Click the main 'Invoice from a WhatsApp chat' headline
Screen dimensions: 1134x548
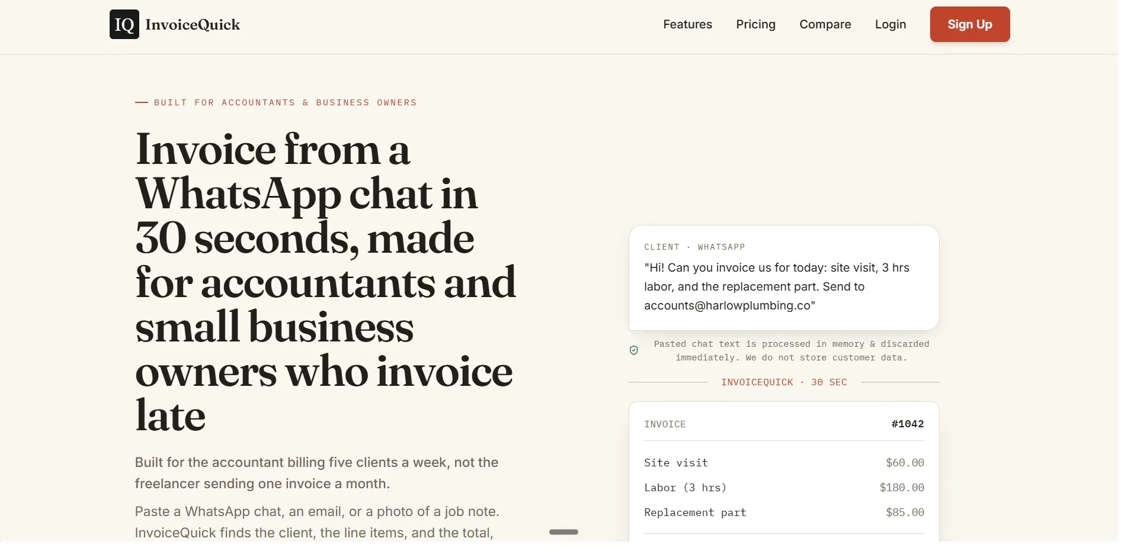coord(326,282)
